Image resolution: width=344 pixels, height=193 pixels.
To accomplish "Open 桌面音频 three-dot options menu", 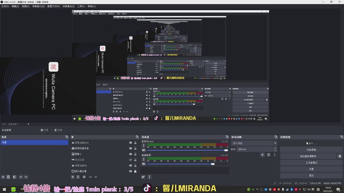I will (x=144, y=159).
